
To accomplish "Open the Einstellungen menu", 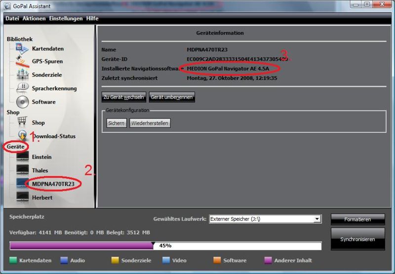I will [x=66, y=18].
